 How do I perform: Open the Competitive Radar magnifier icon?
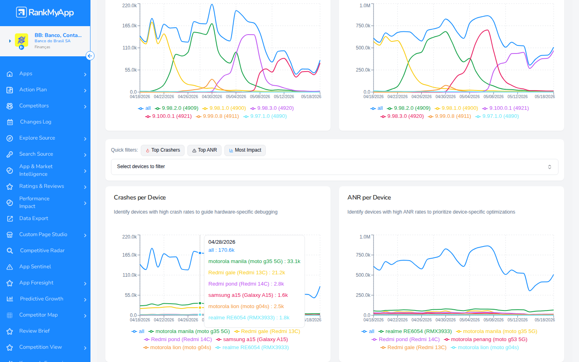pyautogui.click(x=10, y=251)
